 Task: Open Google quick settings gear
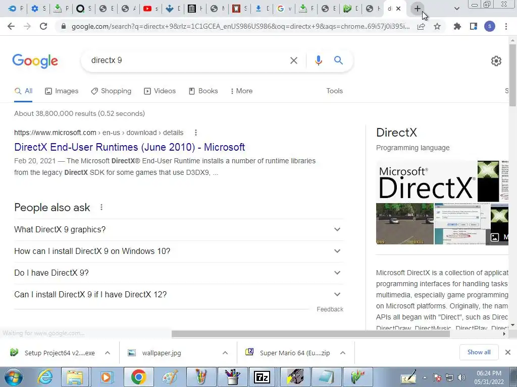496,61
